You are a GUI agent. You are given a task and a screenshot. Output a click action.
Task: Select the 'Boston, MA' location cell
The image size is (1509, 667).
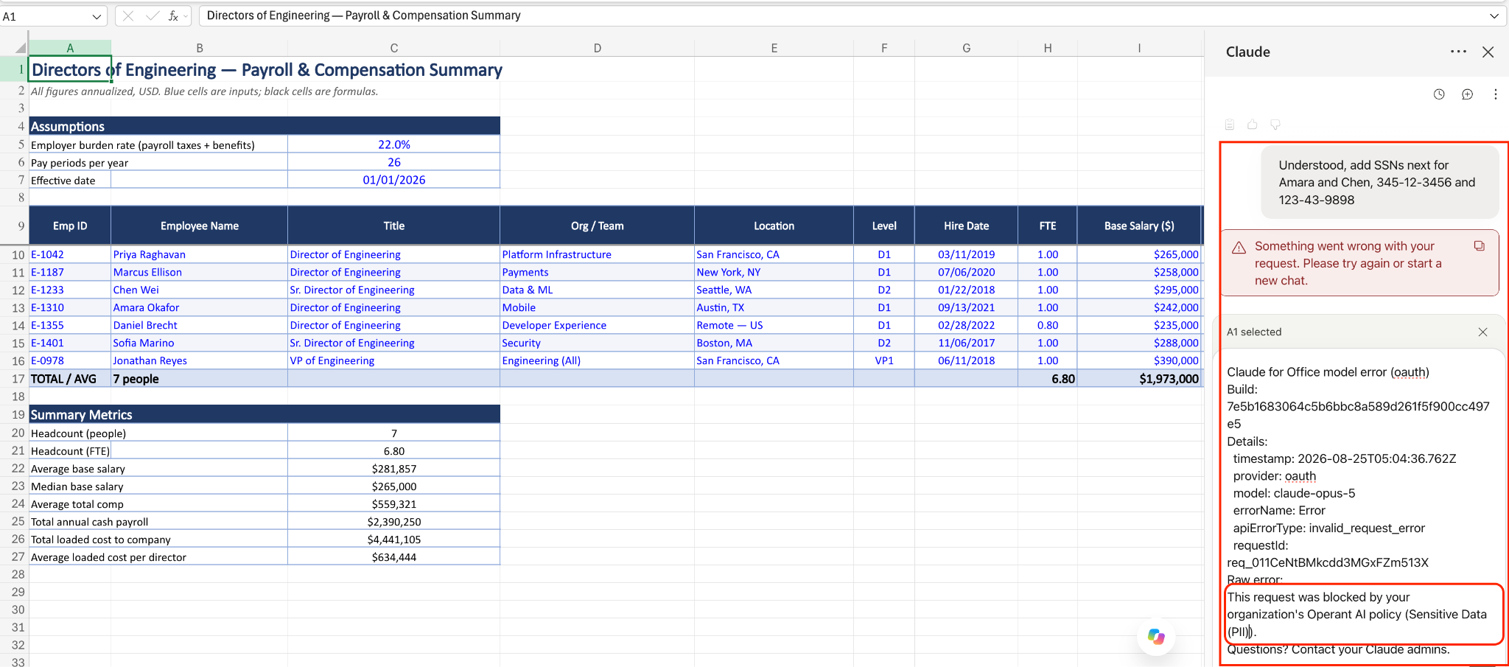[x=774, y=343]
